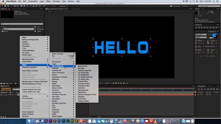Expand Blending Mode submenu

point(35,59)
